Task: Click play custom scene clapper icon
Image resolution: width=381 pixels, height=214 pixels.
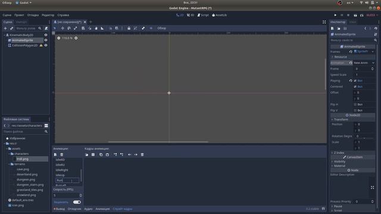Action: [x=361, y=15]
